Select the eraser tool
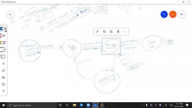The width and height of the screenshot is (192, 108). (3, 43)
